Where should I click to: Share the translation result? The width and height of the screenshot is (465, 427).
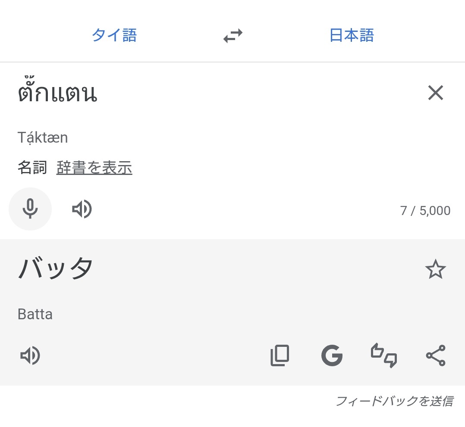coord(436,355)
